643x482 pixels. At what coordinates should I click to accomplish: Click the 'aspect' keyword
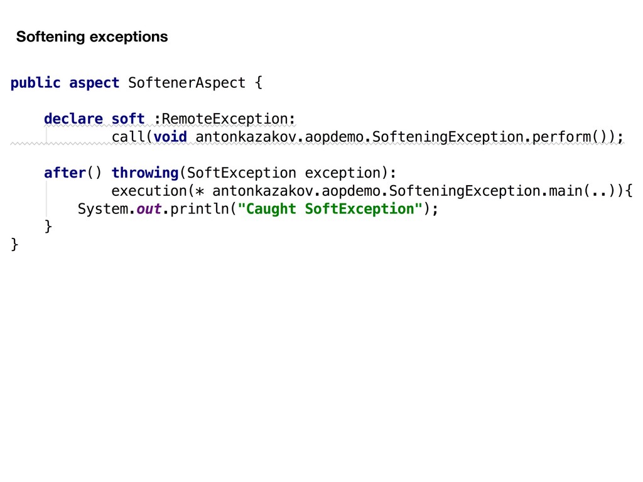pyautogui.click(x=94, y=83)
